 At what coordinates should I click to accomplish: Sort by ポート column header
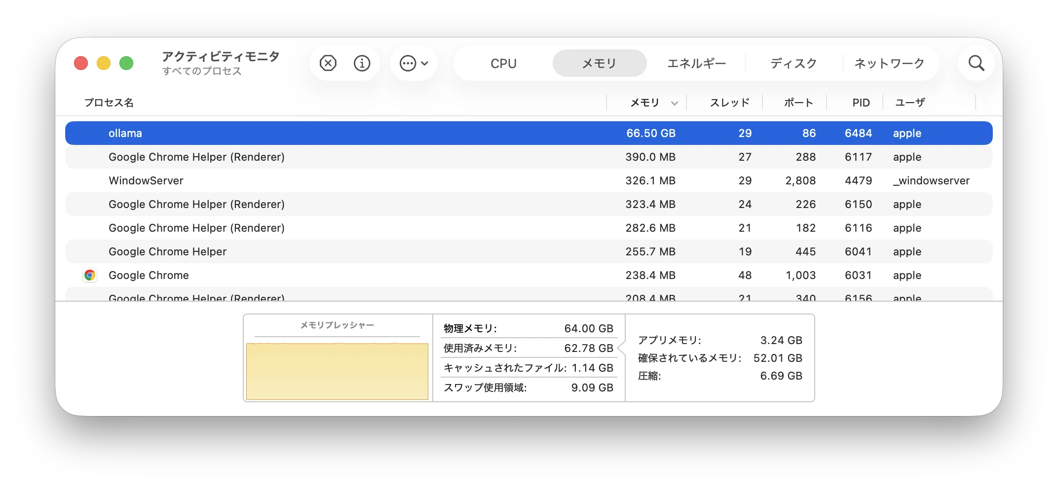coord(798,103)
